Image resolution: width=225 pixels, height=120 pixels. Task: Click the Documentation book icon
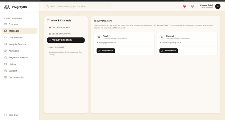[6, 77]
